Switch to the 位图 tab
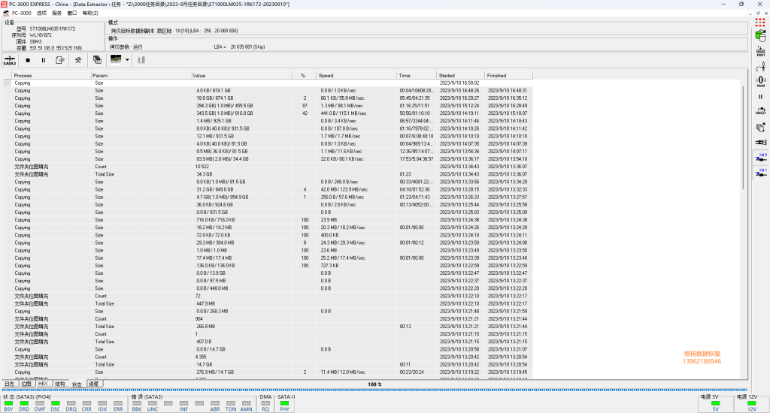This screenshot has height=413, width=770. [x=26, y=384]
